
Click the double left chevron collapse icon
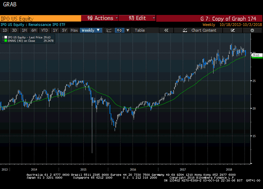166,30
